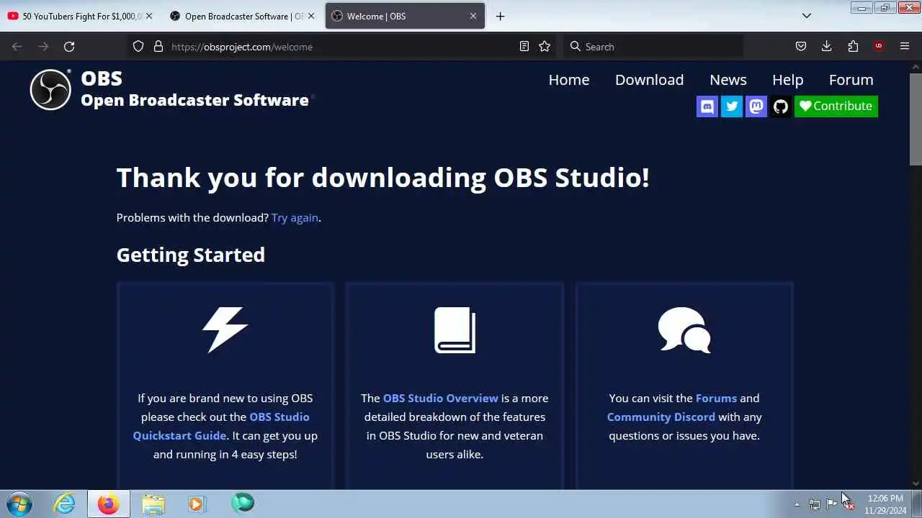Screen dimensions: 922x518
Task: Click the chat bubbles community icon
Action: [684, 330]
